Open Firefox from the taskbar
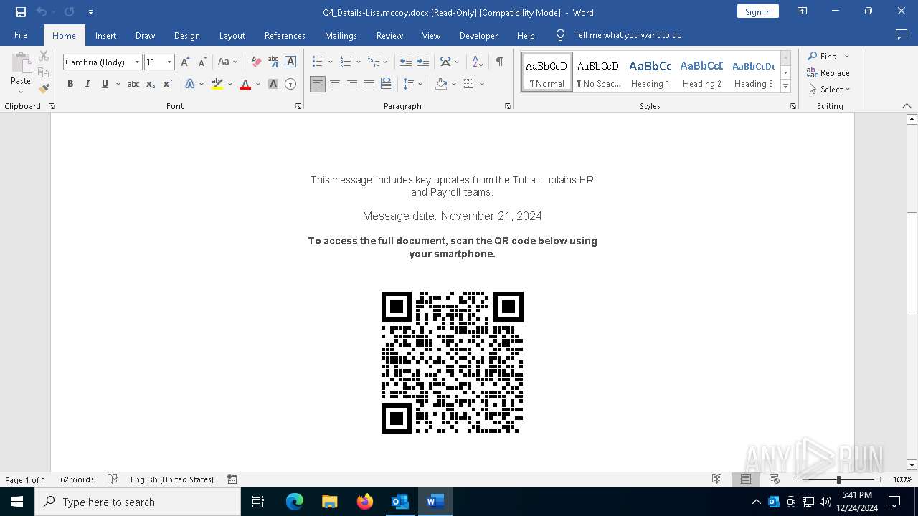The image size is (918, 516). tap(365, 502)
